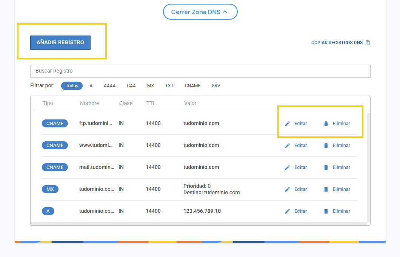Filter records by MX type
400x257 pixels.
[x=151, y=86]
